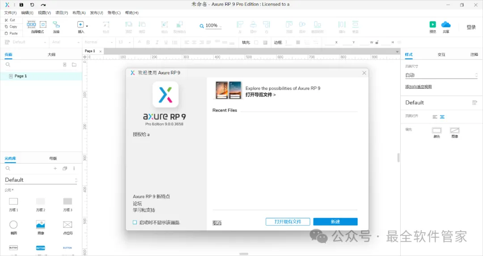
Task: Select the ellipse widget in the library
Action: [13, 227]
